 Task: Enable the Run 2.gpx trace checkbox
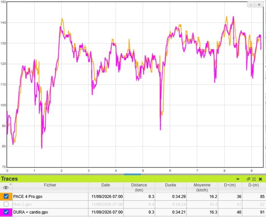pyautogui.click(x=6, y=204)
